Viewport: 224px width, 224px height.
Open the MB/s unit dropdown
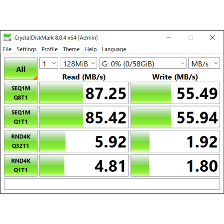coord(204,63)
